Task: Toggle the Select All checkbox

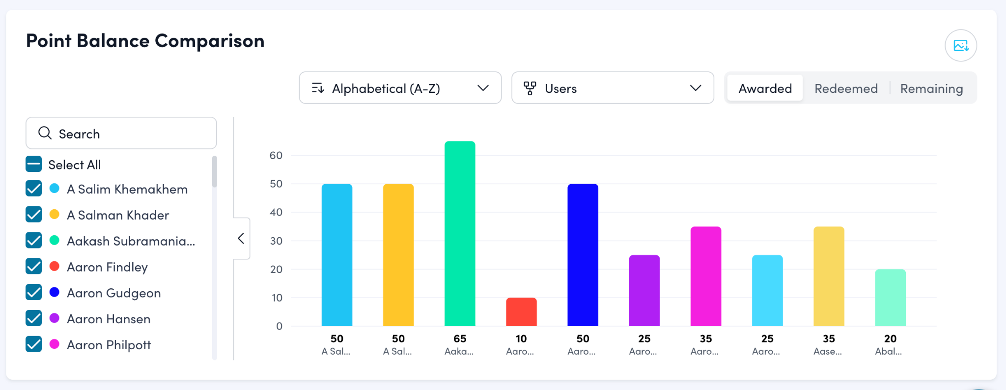Action: pyautogui.click(x=34, y=164)
